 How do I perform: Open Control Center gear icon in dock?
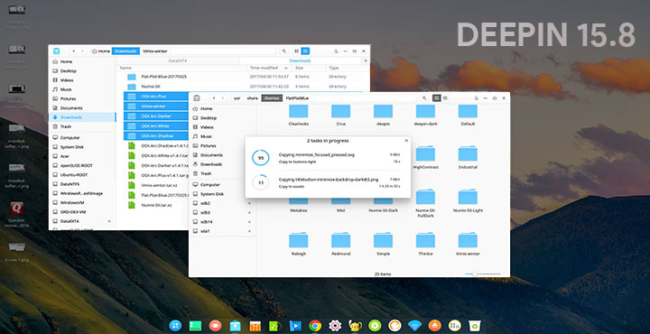(335, 326)
